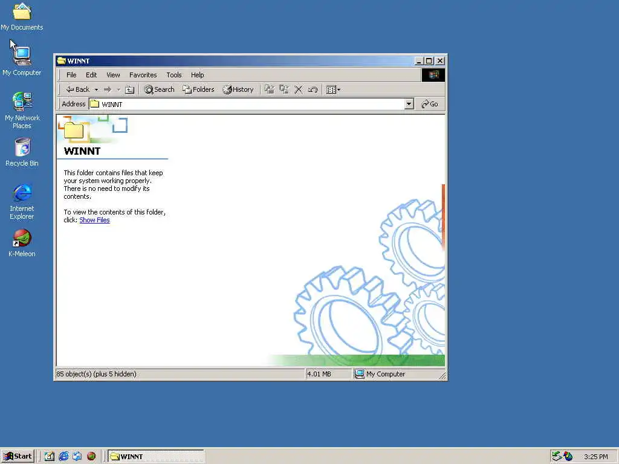619x464 pixels.
Task: Click the Go button
Action: pyautogui.click(x=430, y=104)
